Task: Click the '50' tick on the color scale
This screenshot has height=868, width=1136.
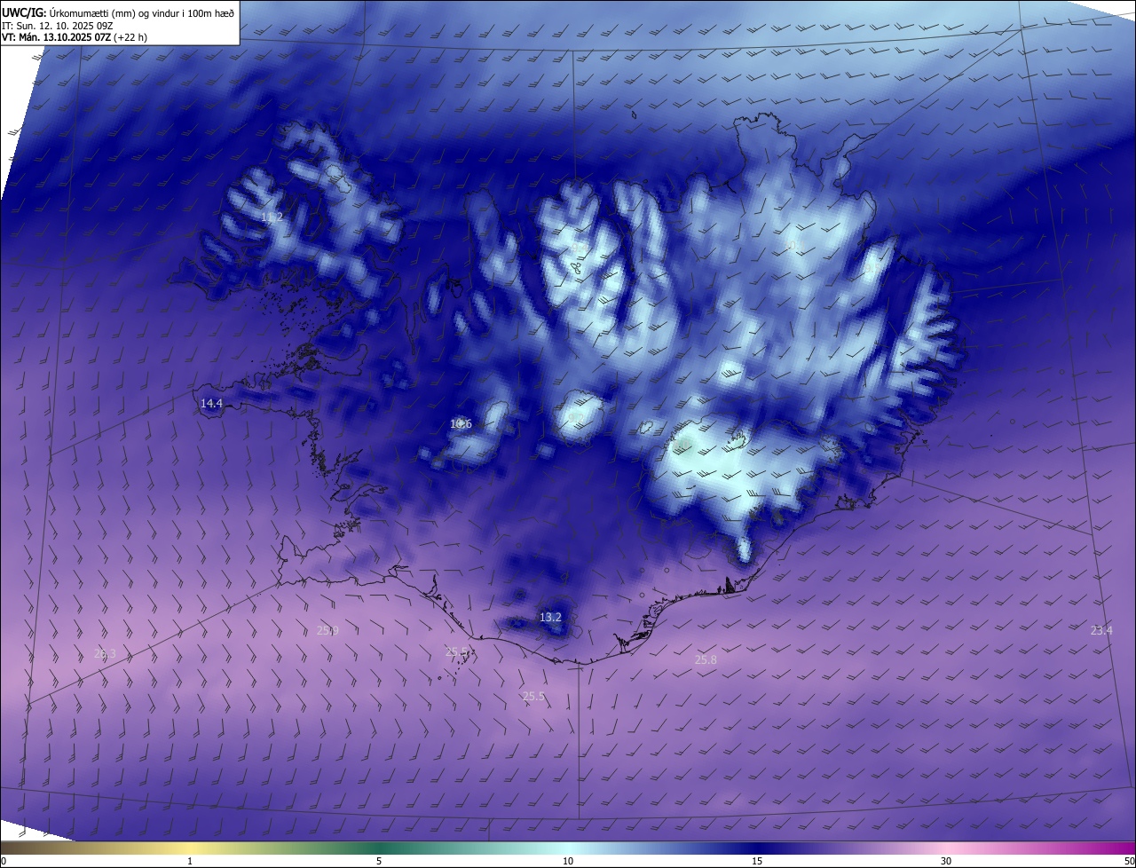Action: [1129, 861]
